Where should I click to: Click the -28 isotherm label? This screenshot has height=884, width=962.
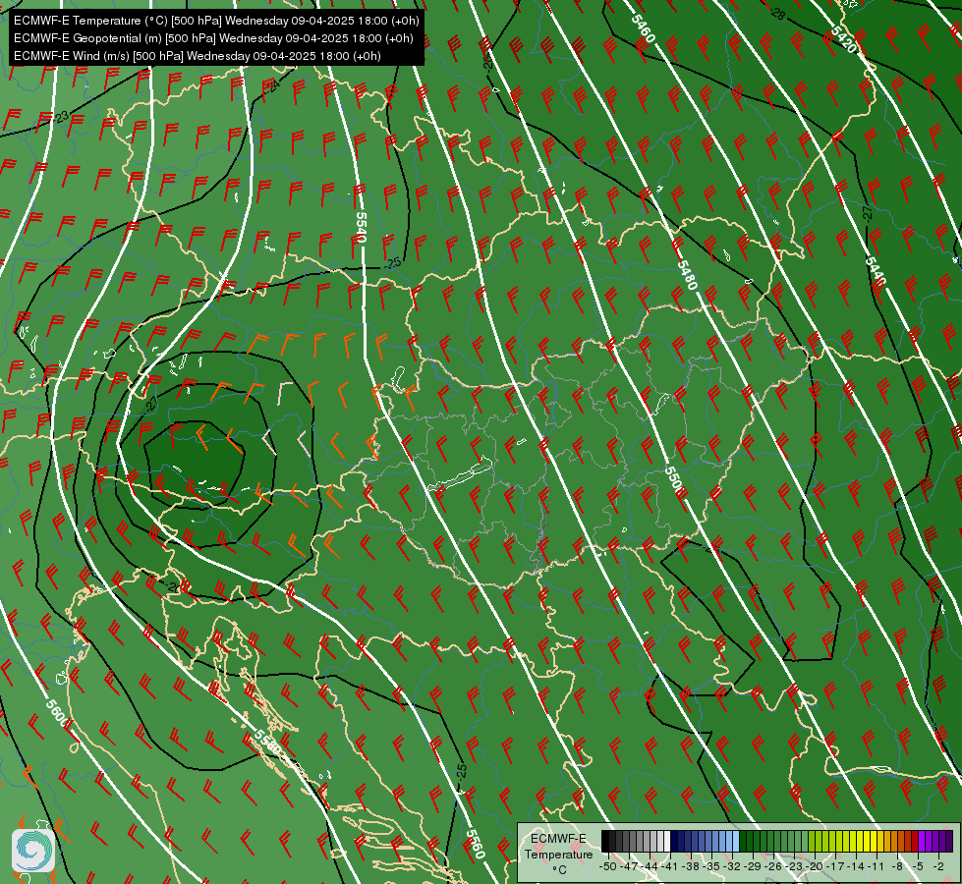(x=778, y=14)
